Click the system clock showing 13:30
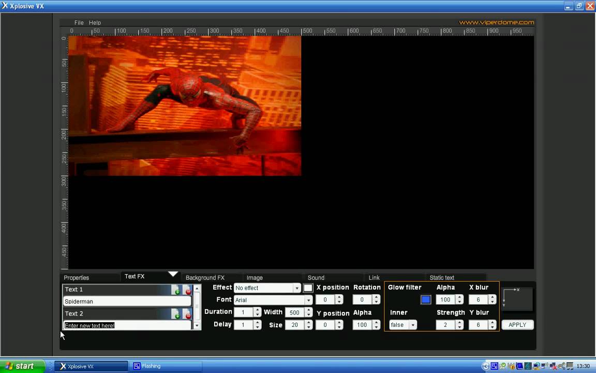 [583, 366]
